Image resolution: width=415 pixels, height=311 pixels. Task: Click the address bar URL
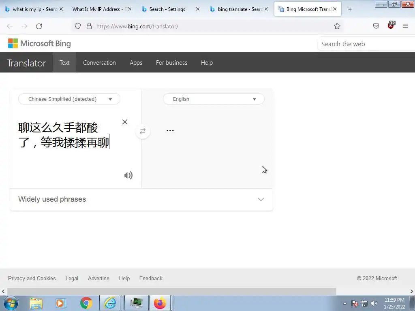[x=137, y=26]
